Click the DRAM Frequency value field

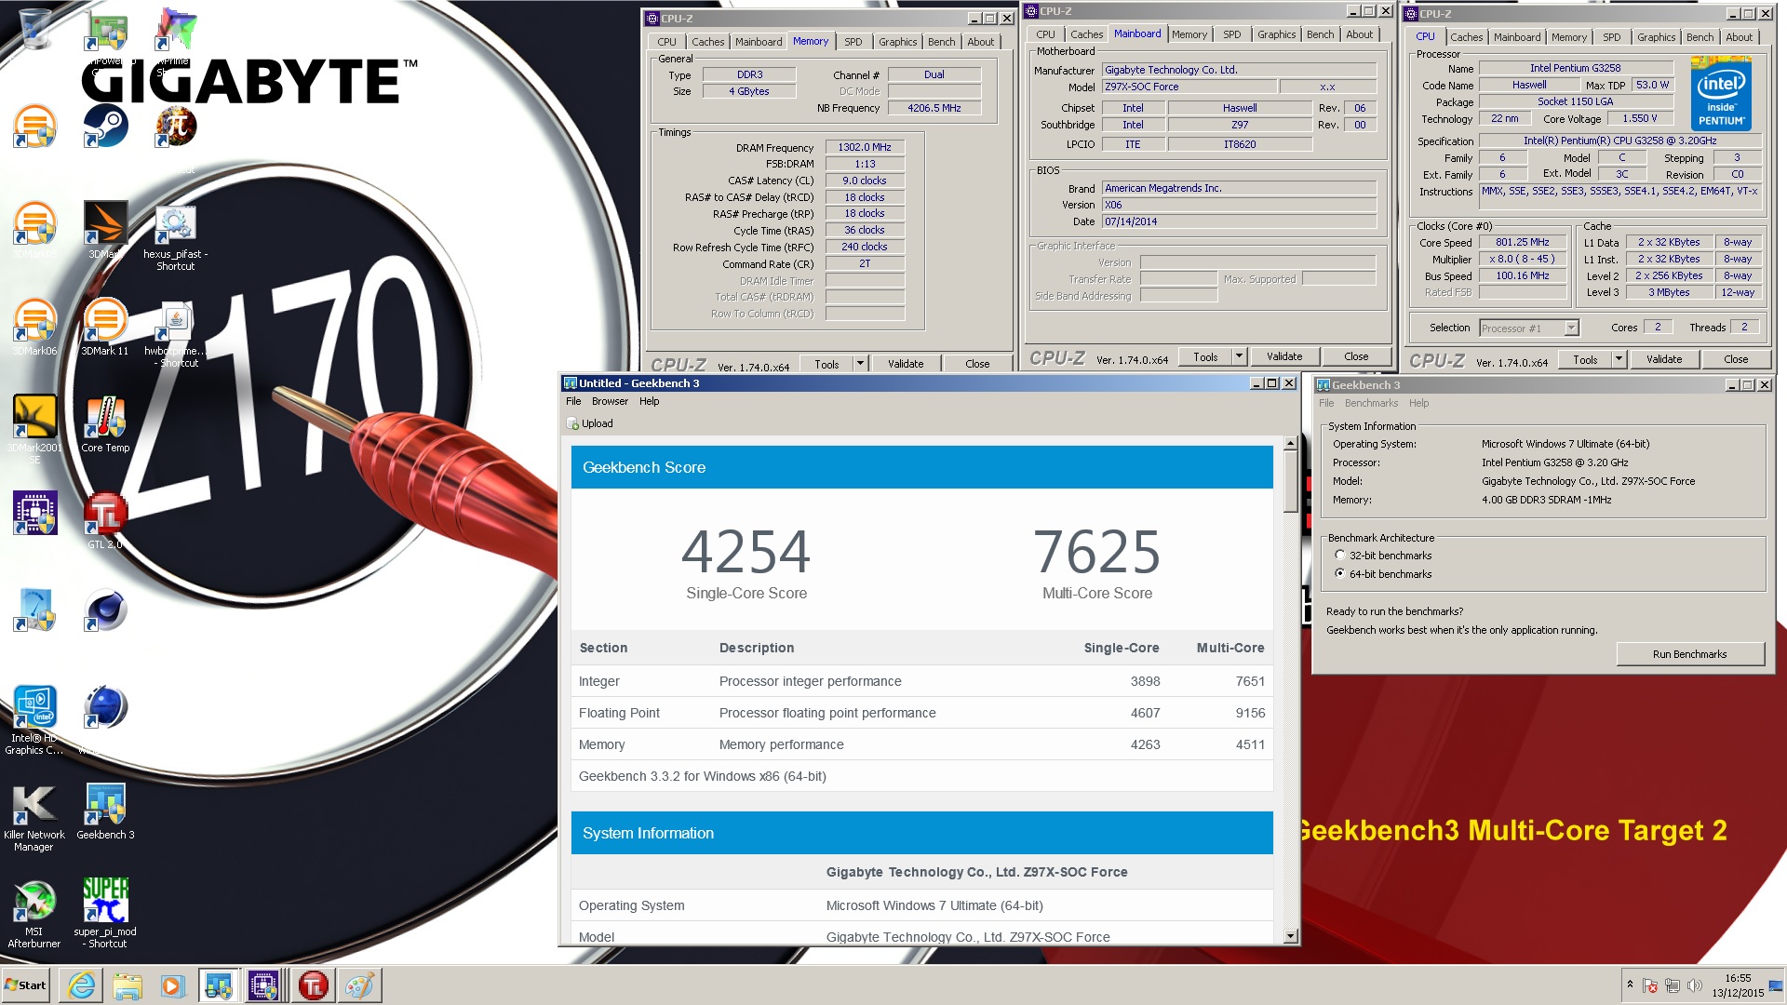(865, 147)
